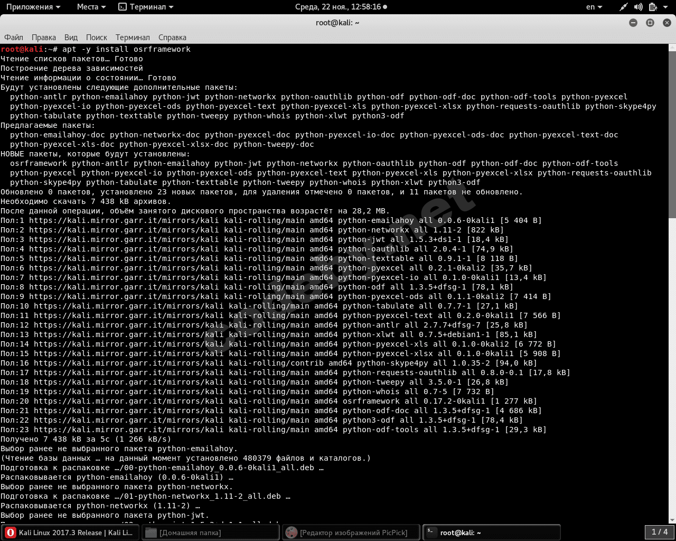Open the Поиск menu of the terminal

96,38
